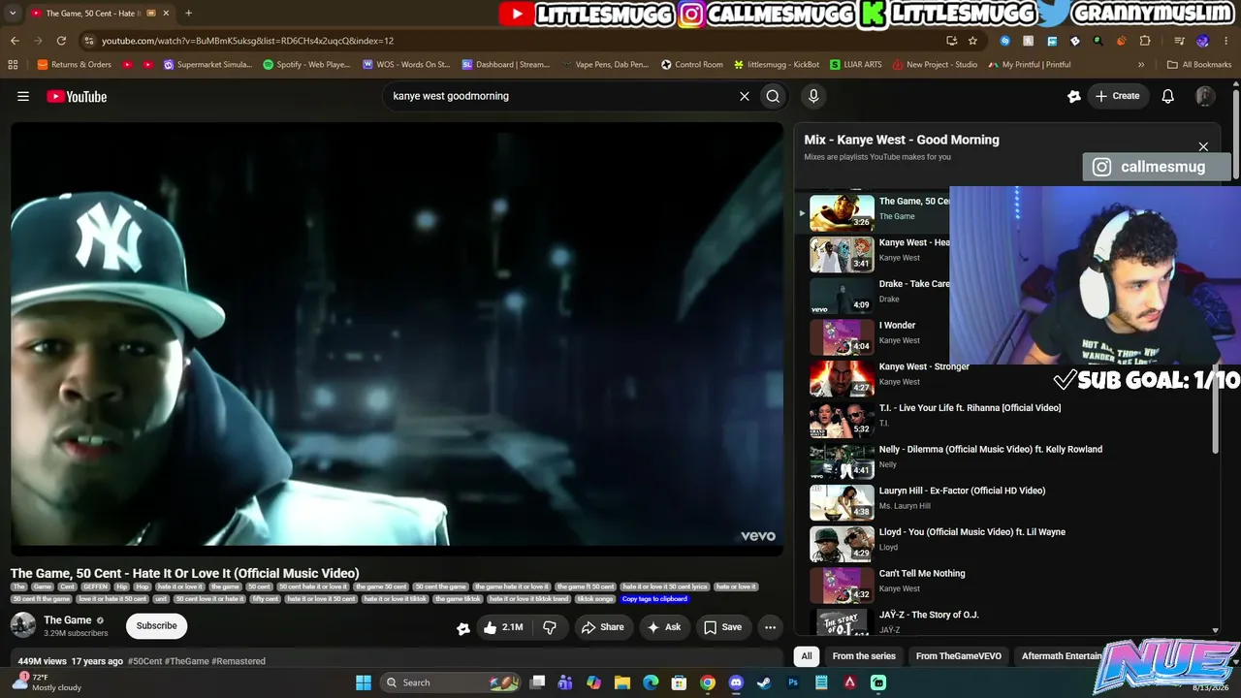Viewport: 1241px width, 698px height.
Task: Open the browser extensions puzzle icon
Action: pos(1145,41)
